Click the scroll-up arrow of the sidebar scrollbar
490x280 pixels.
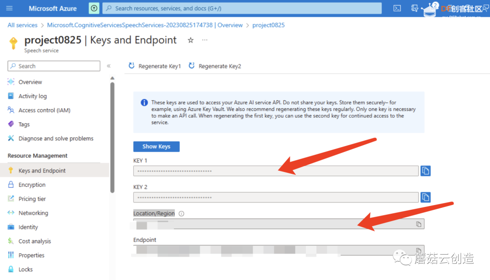(112, 78)
